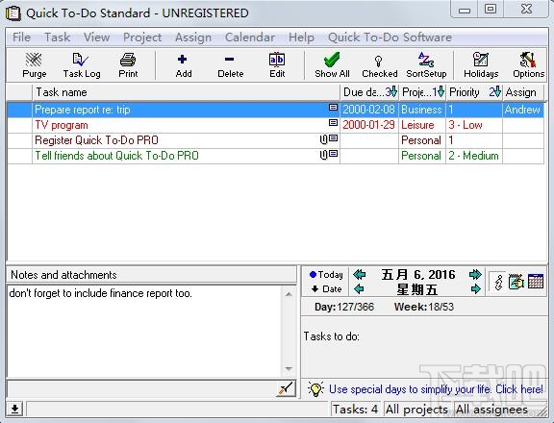The height and width of the screenshot is (423, 554).
Task: Click the Edit toolbar icon
Action: click(x=277, y=65)
